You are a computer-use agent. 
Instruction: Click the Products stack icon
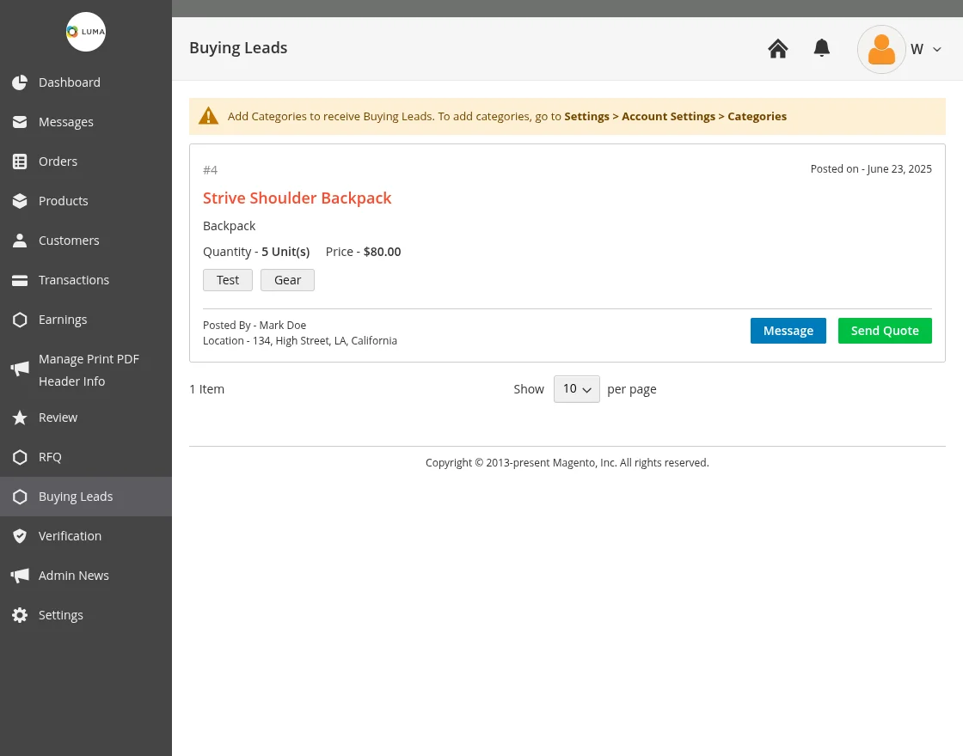point(20,200)
